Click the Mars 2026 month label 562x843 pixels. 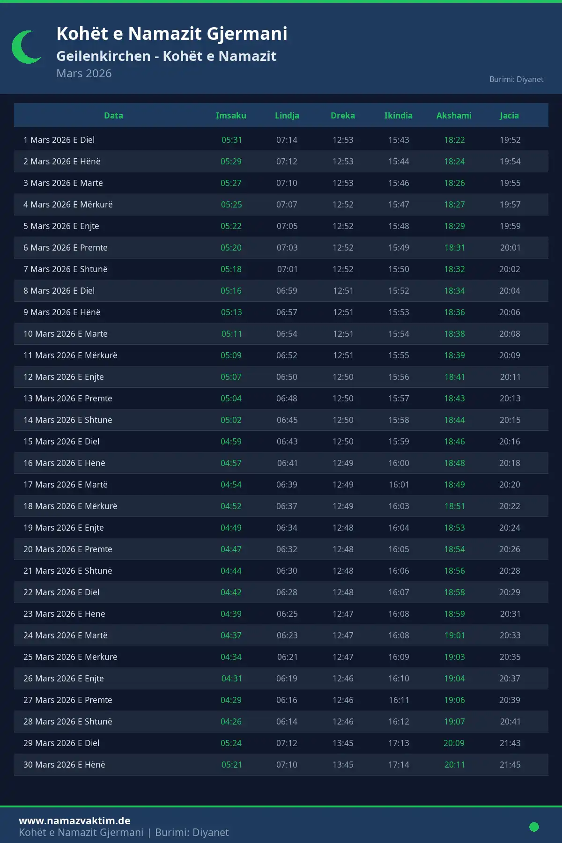84,74
